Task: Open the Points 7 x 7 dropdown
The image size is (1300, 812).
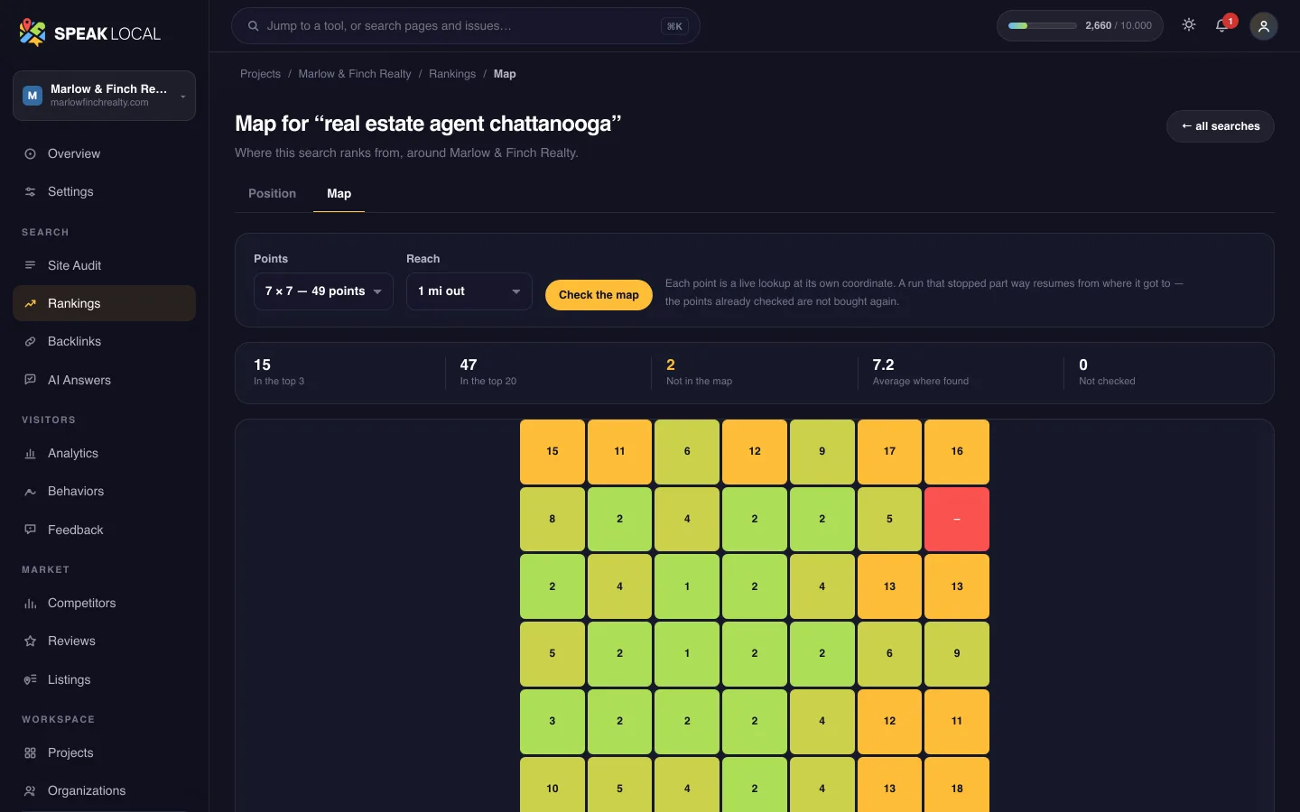Action: click(323, 291)
